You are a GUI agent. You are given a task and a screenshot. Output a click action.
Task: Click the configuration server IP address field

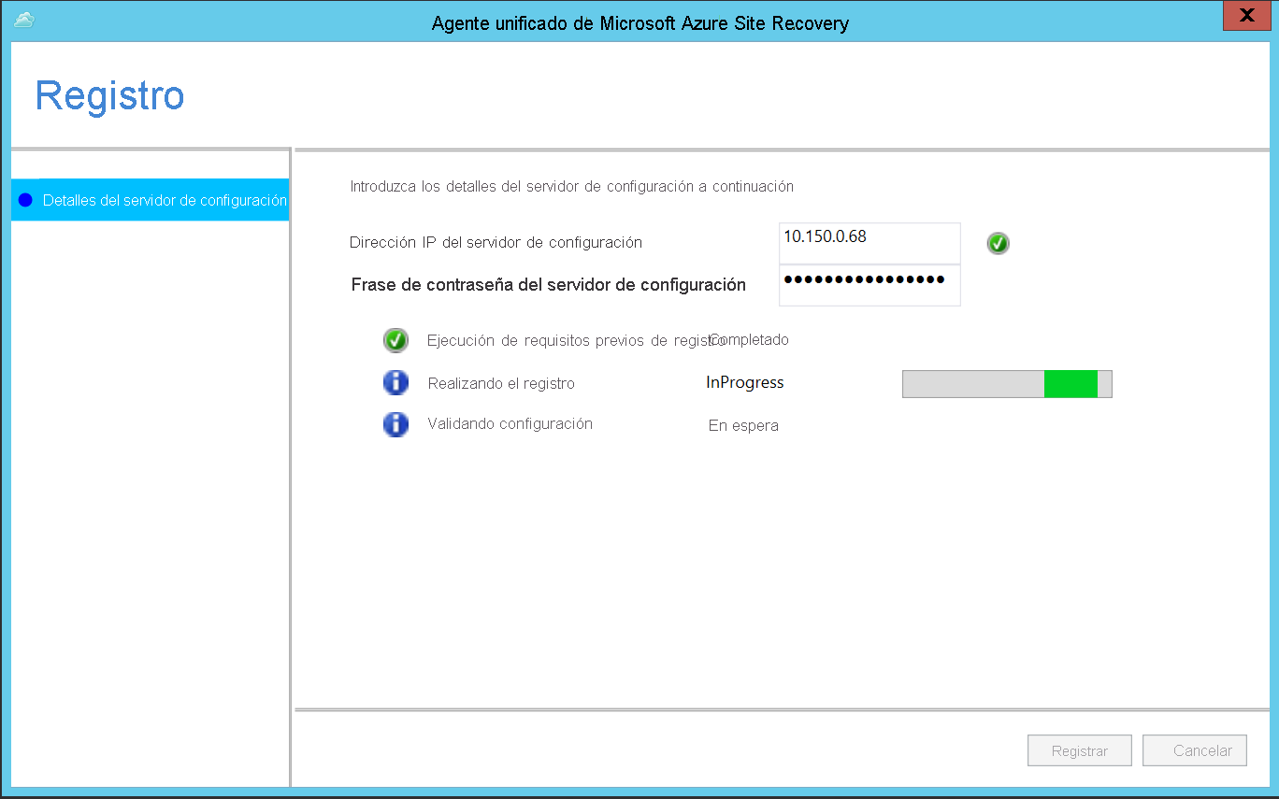pyautogui.click(x=869, y=243)
